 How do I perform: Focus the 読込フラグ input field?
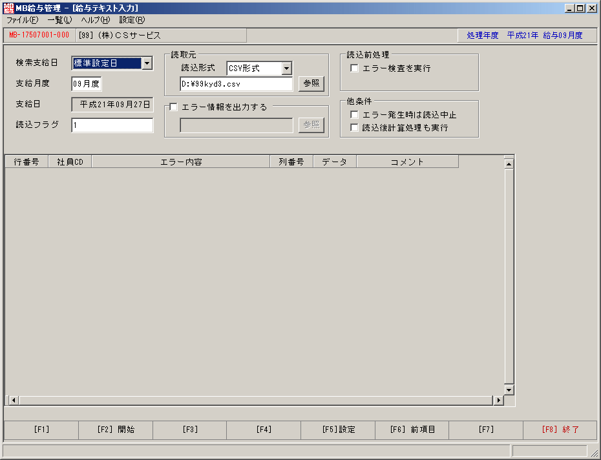[x=112, y=125]
